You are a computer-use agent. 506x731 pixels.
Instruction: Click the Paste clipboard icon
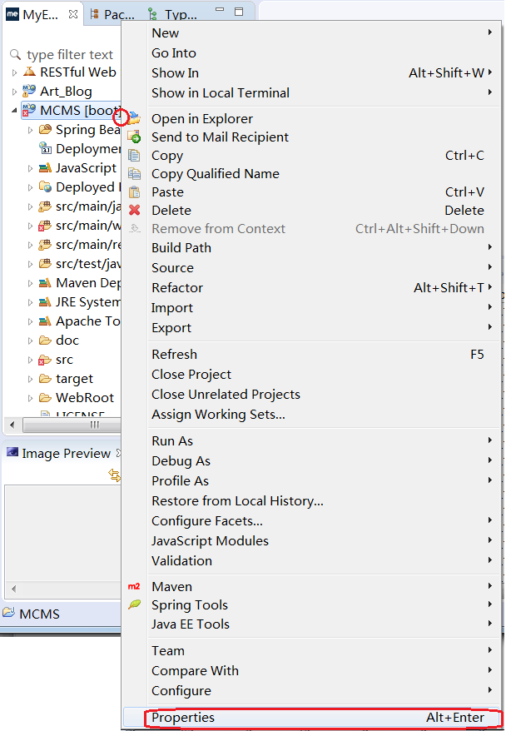[x=134, y=192]
